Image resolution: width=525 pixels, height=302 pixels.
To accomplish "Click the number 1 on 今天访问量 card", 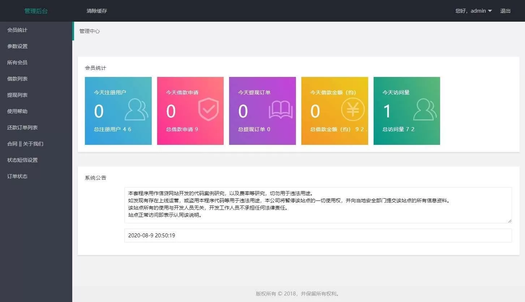I will coord(387,111).
